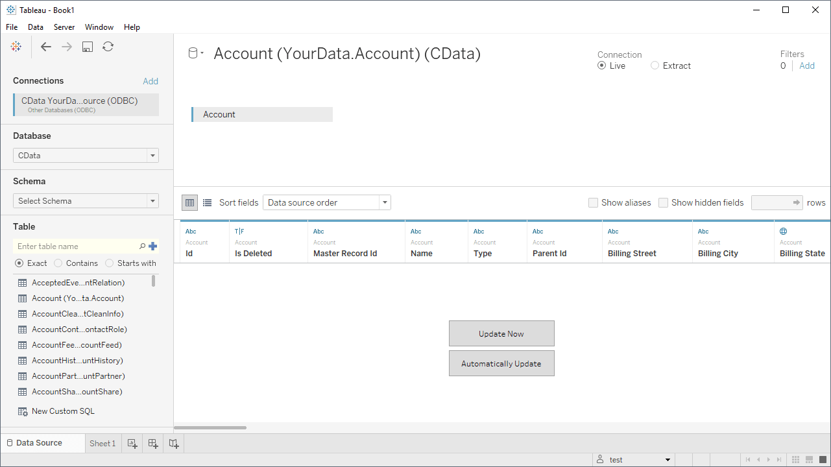Image resolution: width=831 pixels, height=467 pixels.
Task: Click the Tableau logo to open start page
Action: [16, 46]
